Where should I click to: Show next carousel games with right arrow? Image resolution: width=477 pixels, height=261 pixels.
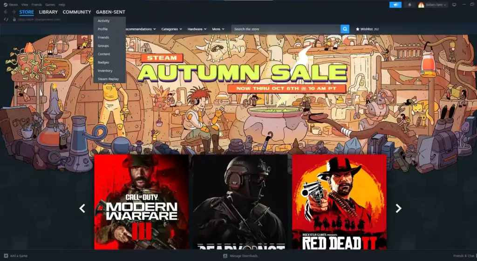[x=398, y=208]
